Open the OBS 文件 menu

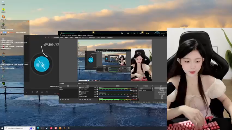pos(61,38)
